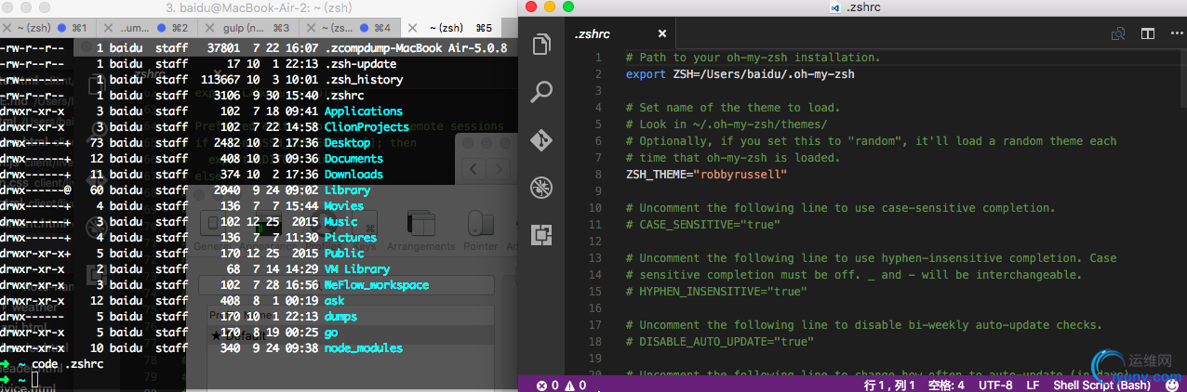1187x392 pixels.
Task: Open the Search view in VS Code
Action: pyautogui.click(x=542, y=92)
